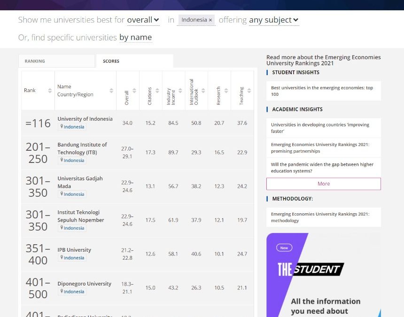
Task: Open the 'overall' ranking criteria dropdown
Action: point(143,20)
